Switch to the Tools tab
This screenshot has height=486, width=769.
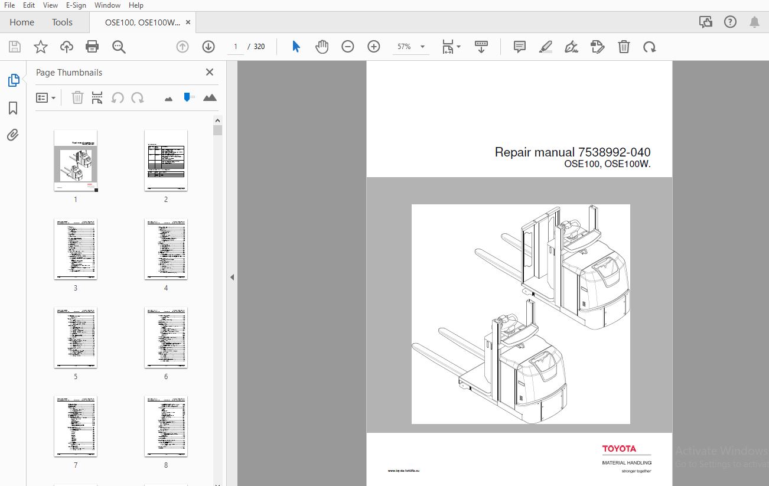click(62, 22)
